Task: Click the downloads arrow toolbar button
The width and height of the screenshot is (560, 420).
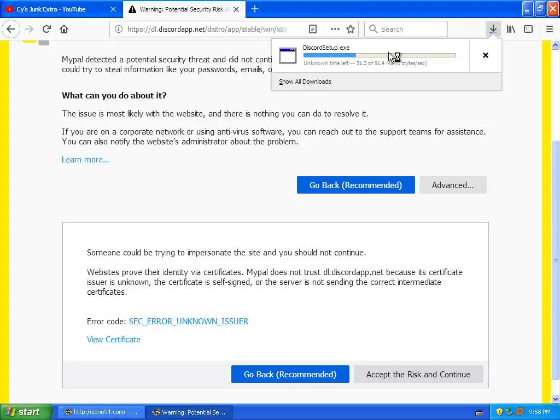Action: pos(493,29)
